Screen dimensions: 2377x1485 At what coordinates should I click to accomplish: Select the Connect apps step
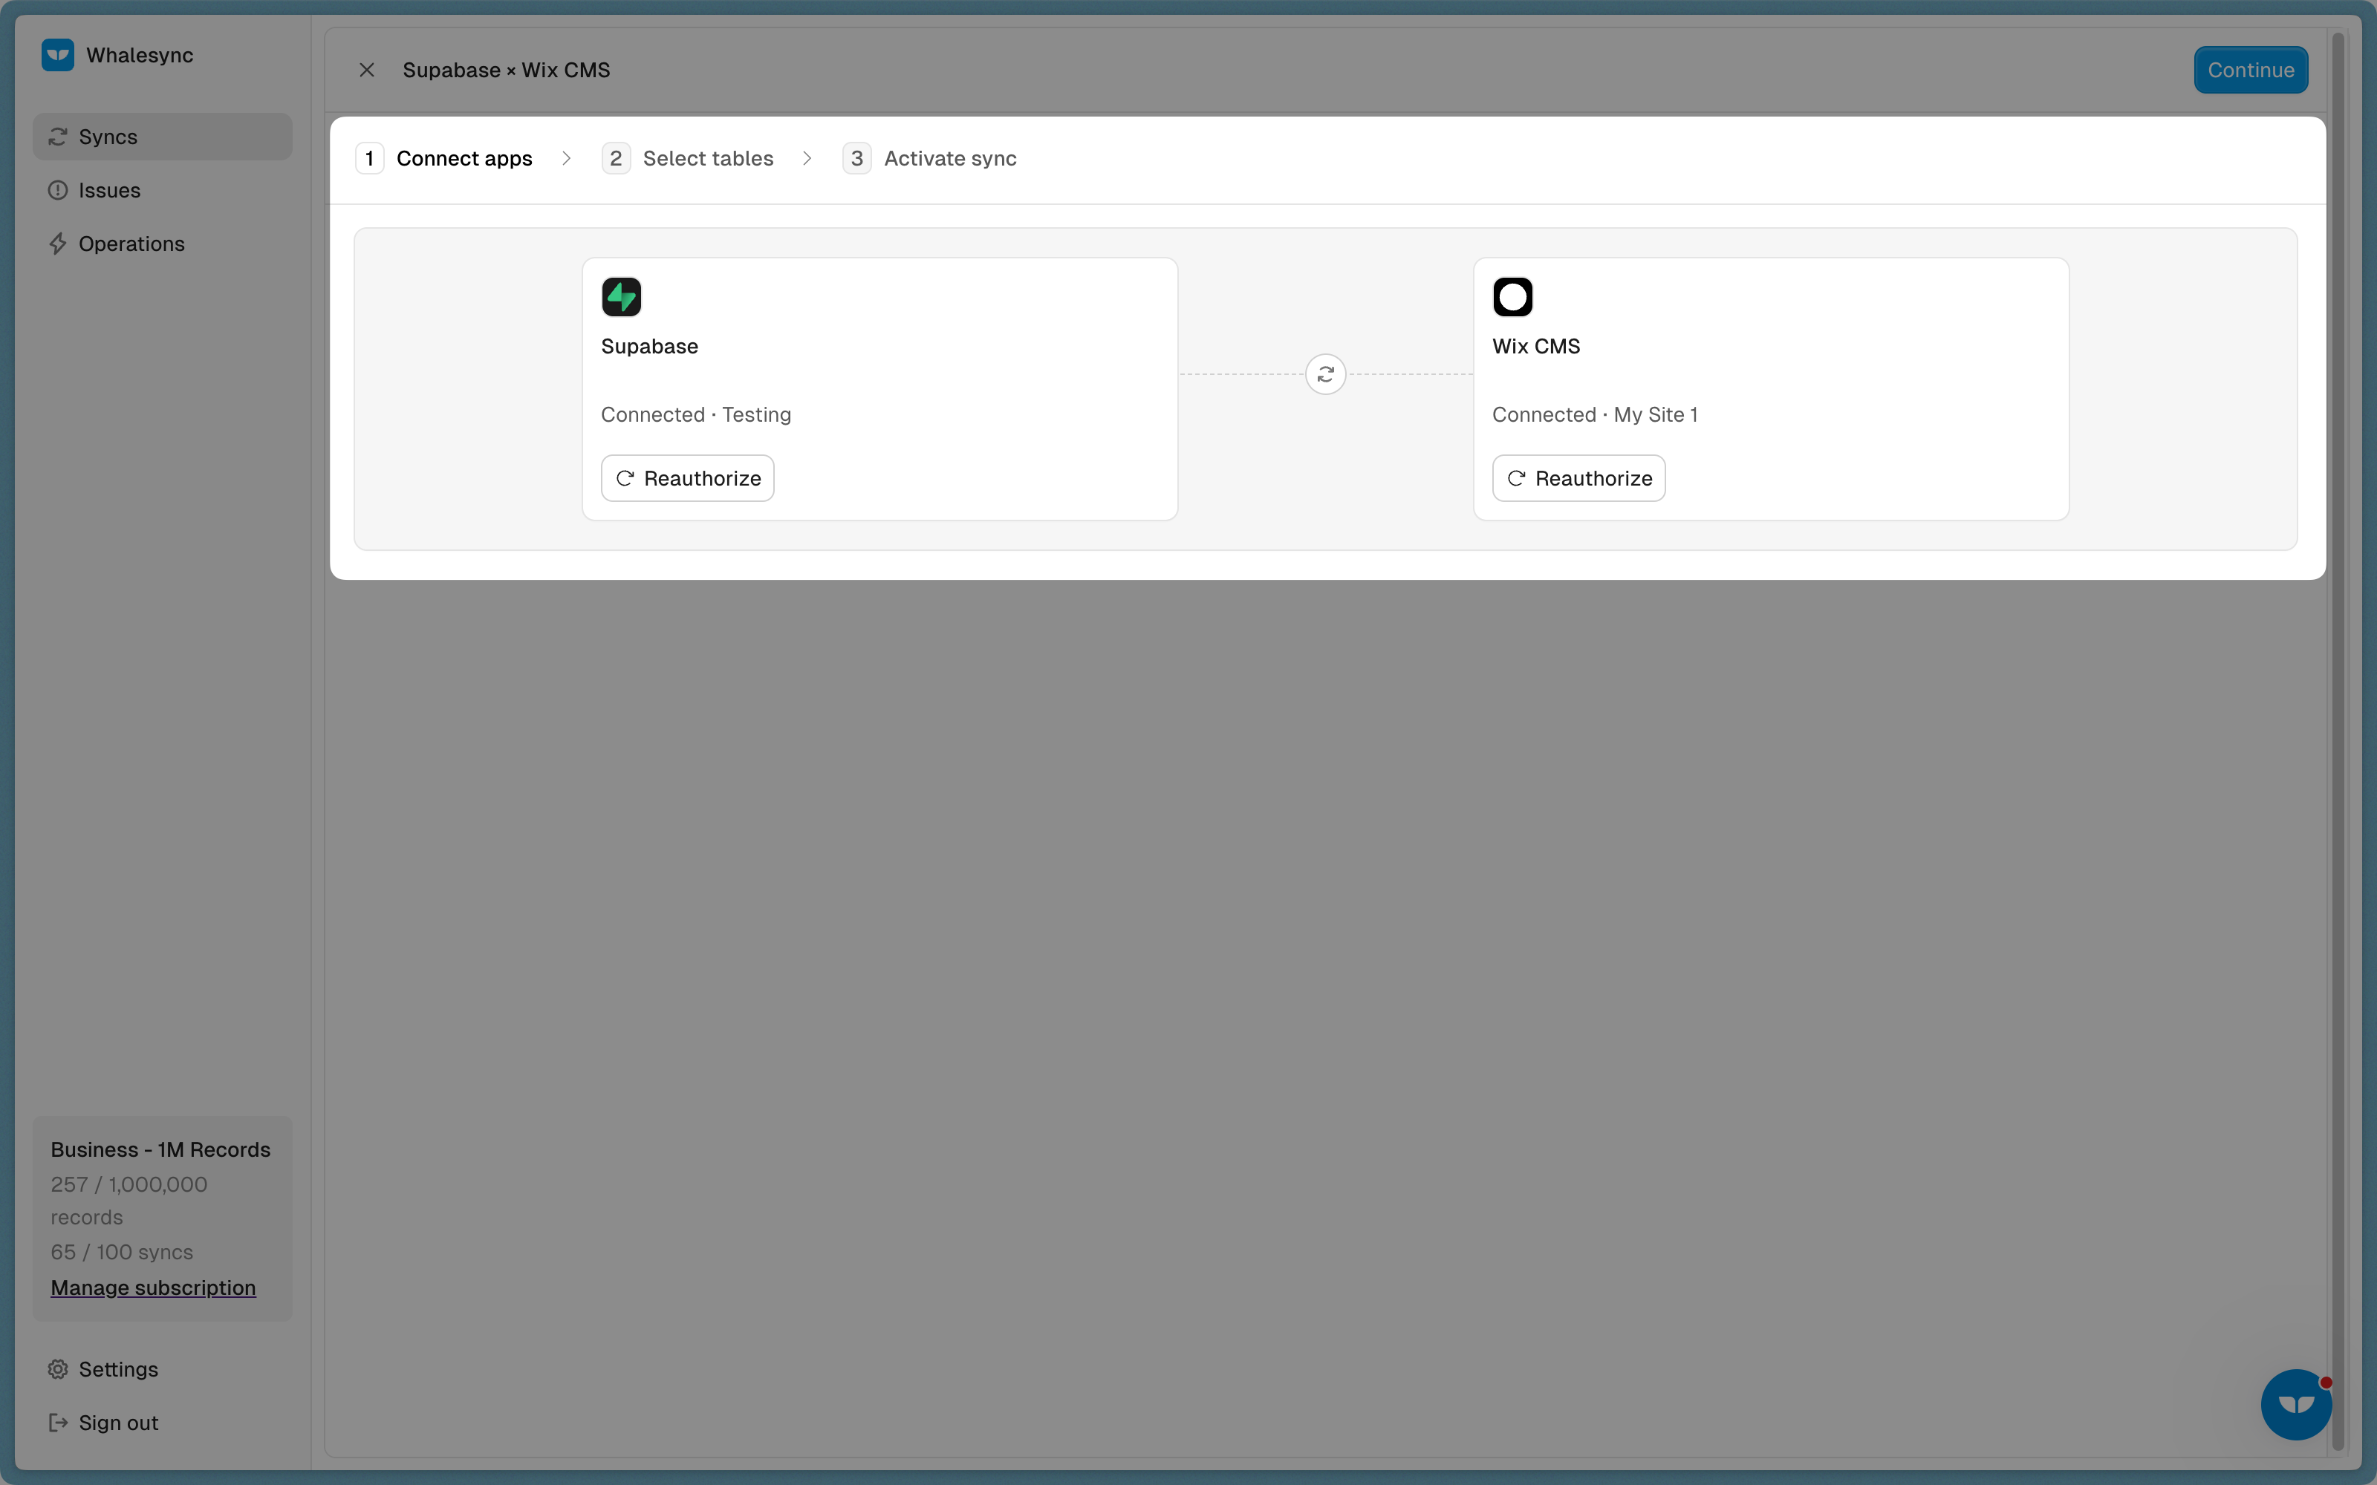point(445,158)
